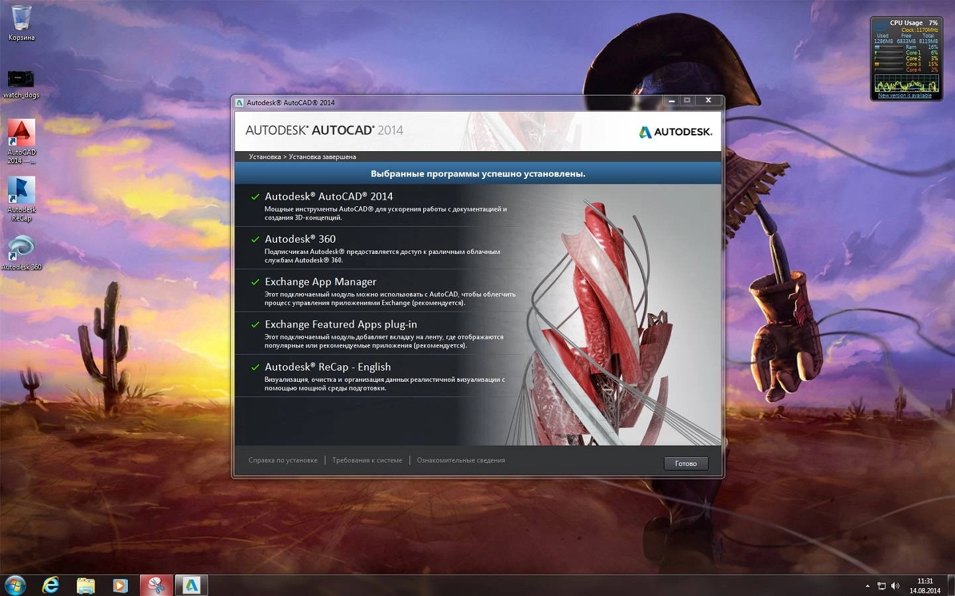
Task: Click New version is available gadget link
Action: point(905,95)
